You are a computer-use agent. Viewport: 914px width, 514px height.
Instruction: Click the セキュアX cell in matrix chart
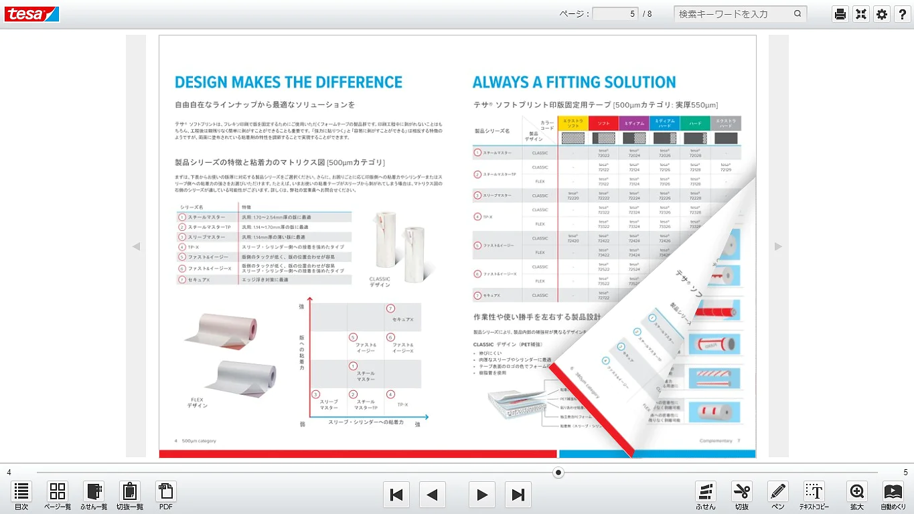[x=403, y=317]
